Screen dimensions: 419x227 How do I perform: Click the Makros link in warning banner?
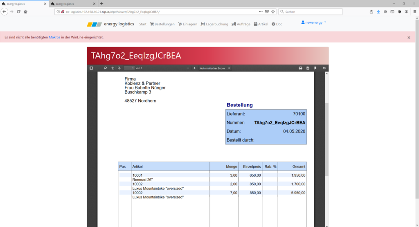click(54, 37)
